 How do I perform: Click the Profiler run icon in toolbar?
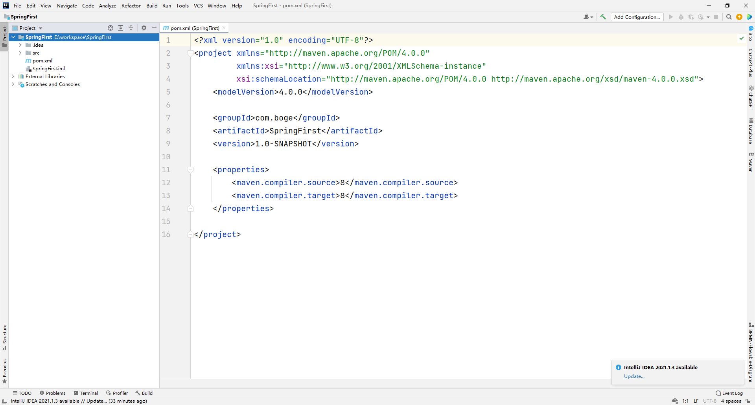tap(701, 17)
